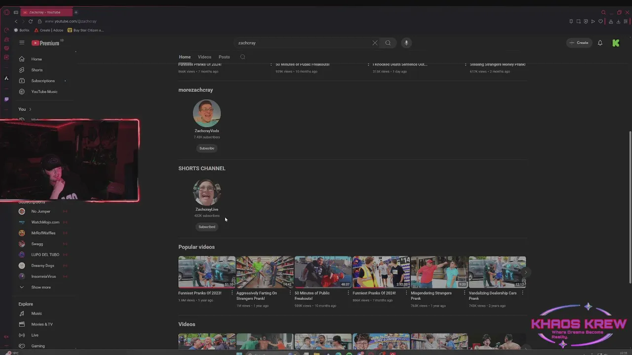Click the browser search tabs magnifier icon
Image resolution: width=632 pixels, height=355 pixels.
point(603,12)
